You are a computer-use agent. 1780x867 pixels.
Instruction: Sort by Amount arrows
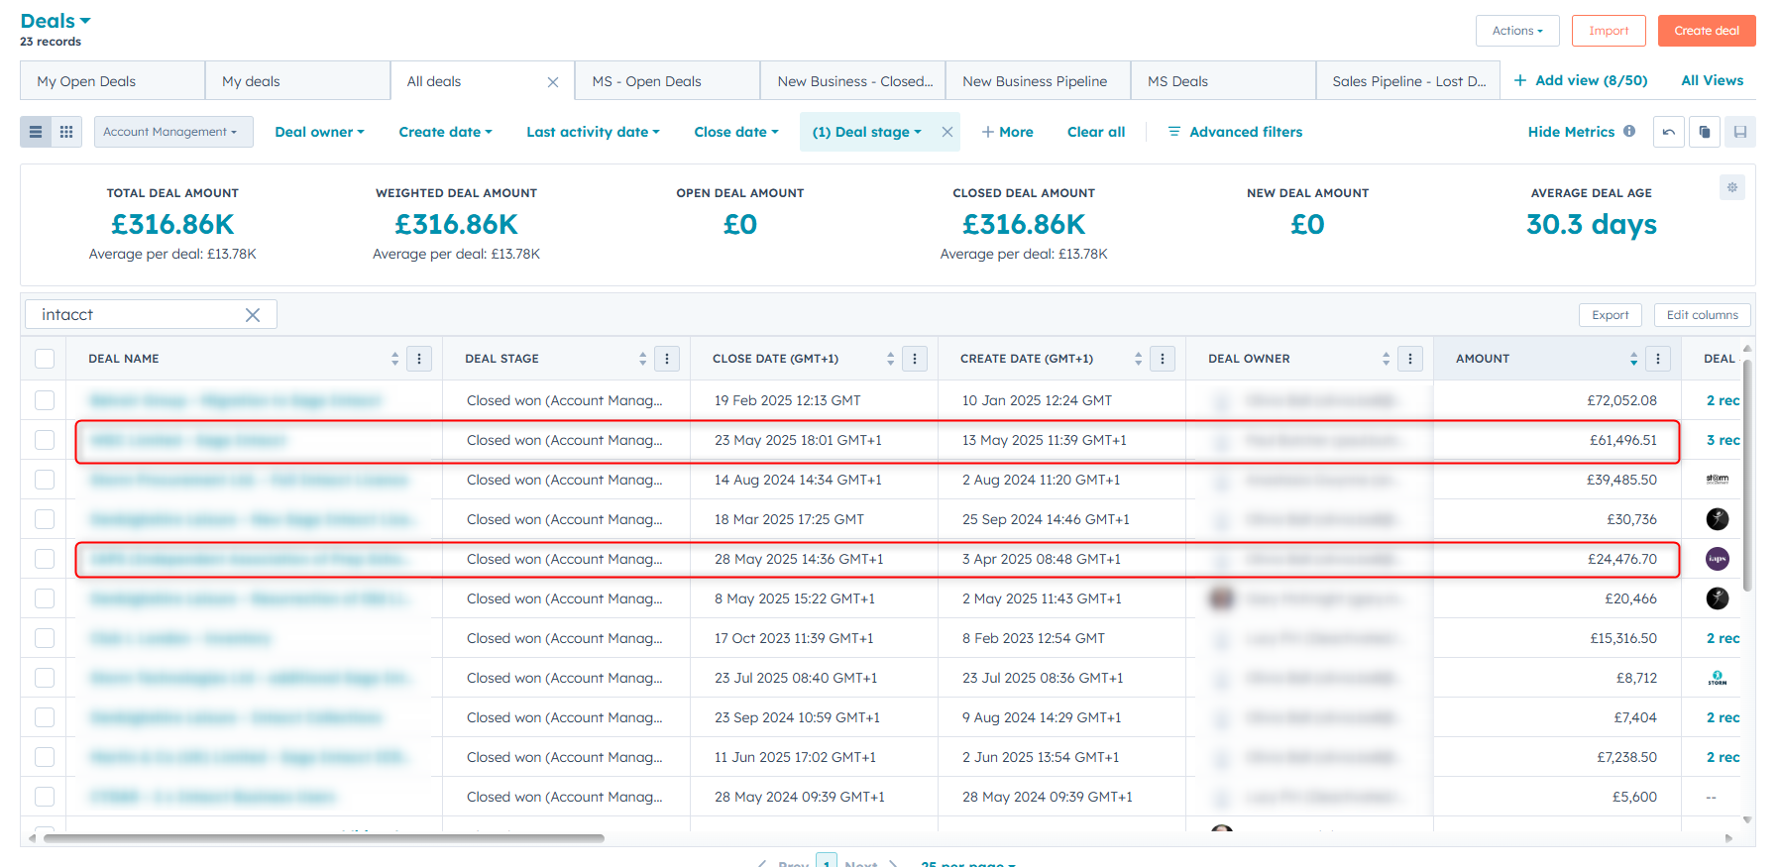1634,359
